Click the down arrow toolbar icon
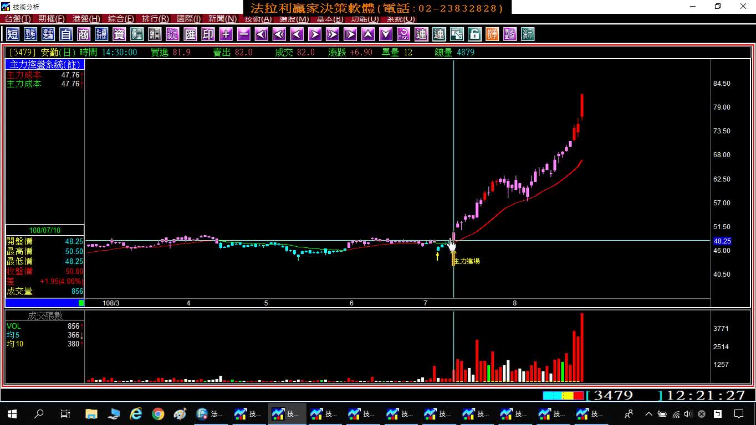The width and height of the screenshot is (756, 425). [x=385, y=34]
